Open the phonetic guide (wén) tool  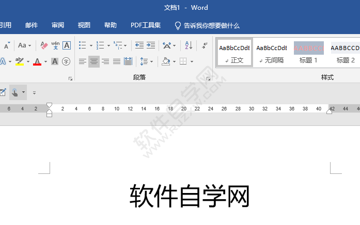click(x=55, y=45)
